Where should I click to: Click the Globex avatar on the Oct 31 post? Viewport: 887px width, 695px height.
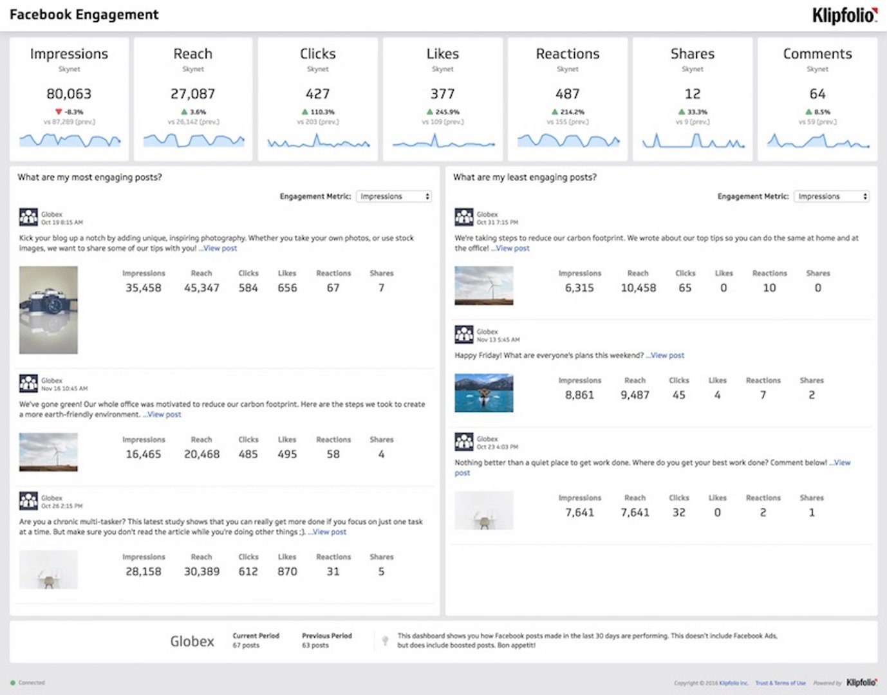pos(463,216)
